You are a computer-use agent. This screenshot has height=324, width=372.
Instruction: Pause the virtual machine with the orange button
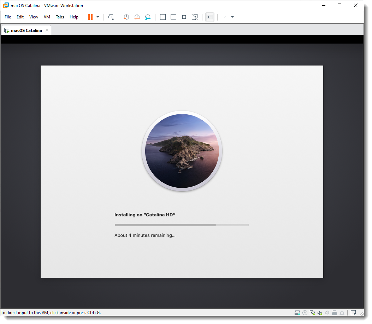[x=90, y=17]
